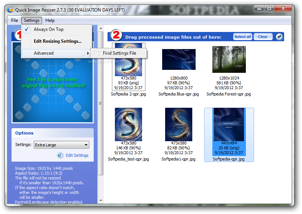Click the Softpedia 2-qpr.jpg file name
Image resolution: width=302 pixels, height=214 pixels.
[x=128, y=94]
